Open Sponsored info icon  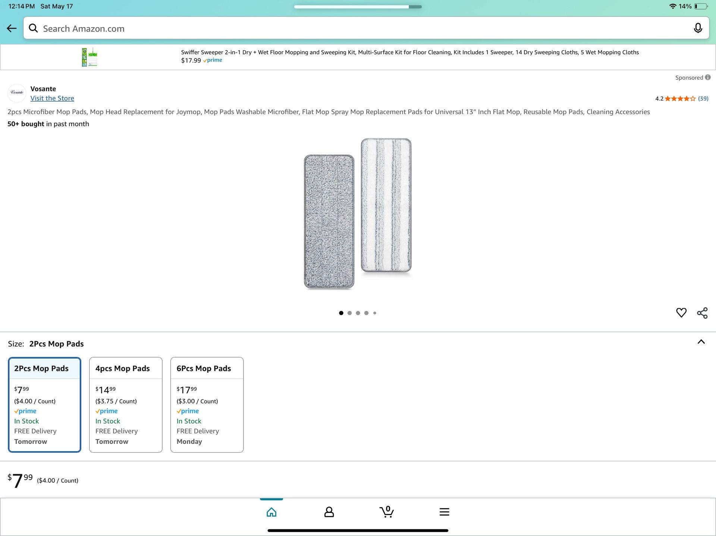[707, 77]
